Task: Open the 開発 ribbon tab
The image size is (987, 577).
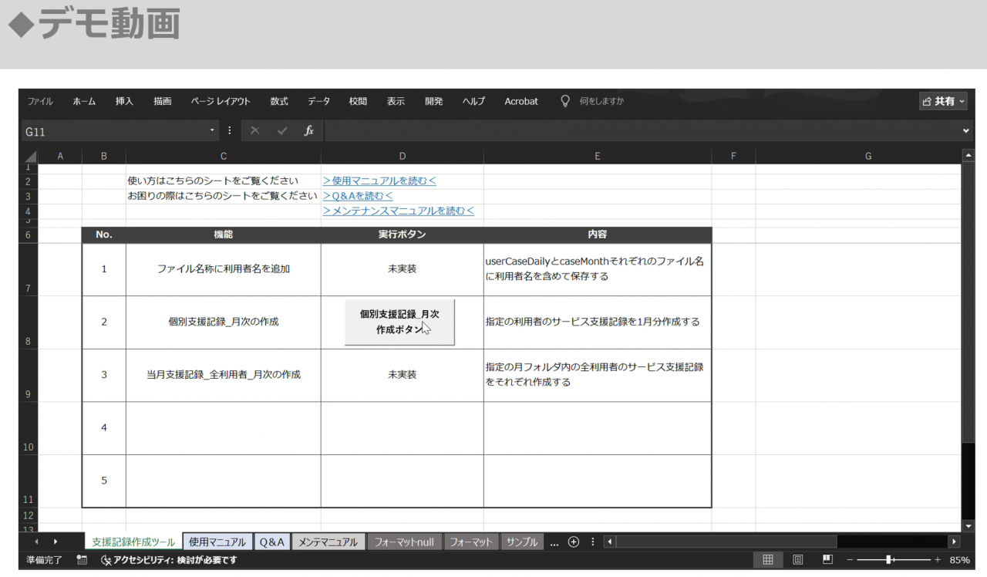Action: 434,101
